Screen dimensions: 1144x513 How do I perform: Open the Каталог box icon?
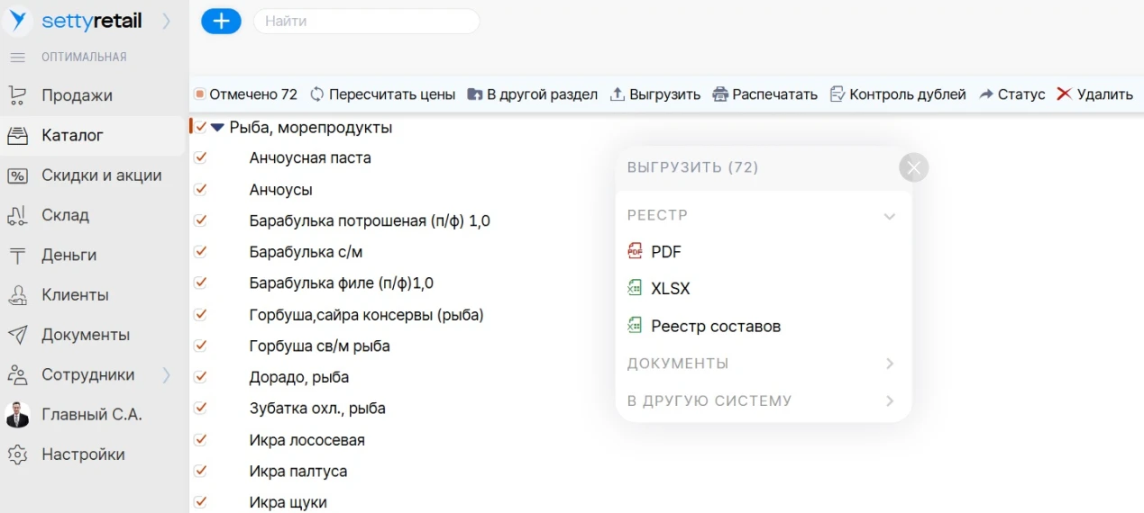[17, 135]
